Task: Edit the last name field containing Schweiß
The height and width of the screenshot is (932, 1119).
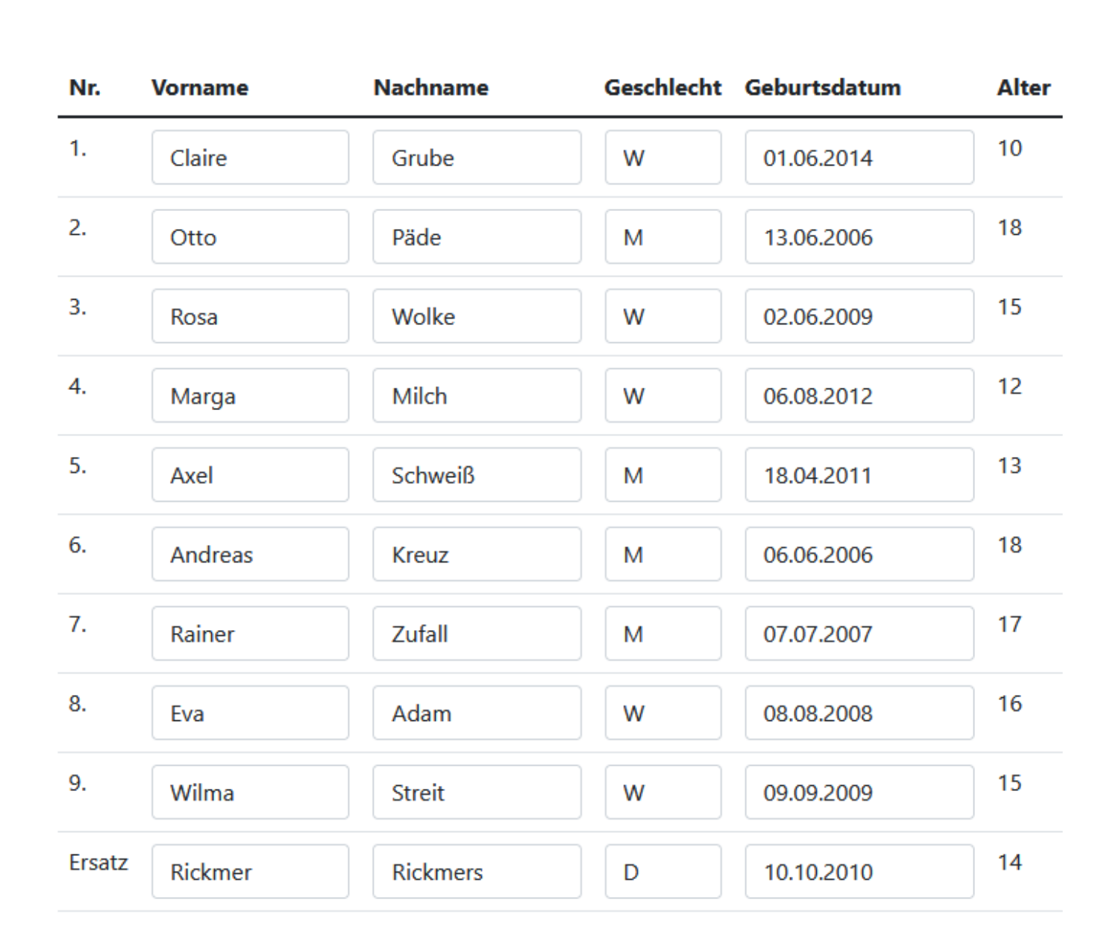Action: click(477, 475)
